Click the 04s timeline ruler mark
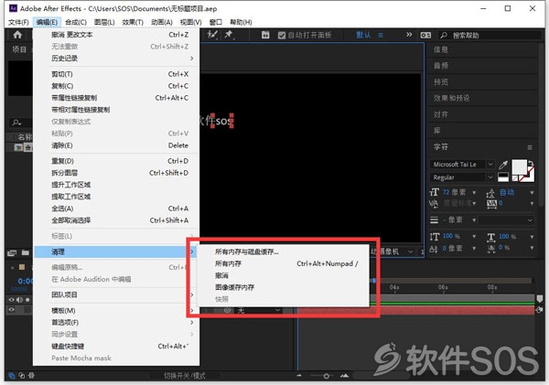Screen dimensions: 549x385 click(394, 287)
